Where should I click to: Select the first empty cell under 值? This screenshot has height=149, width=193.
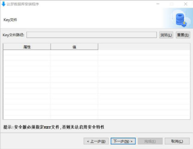[x=74, y=53]
